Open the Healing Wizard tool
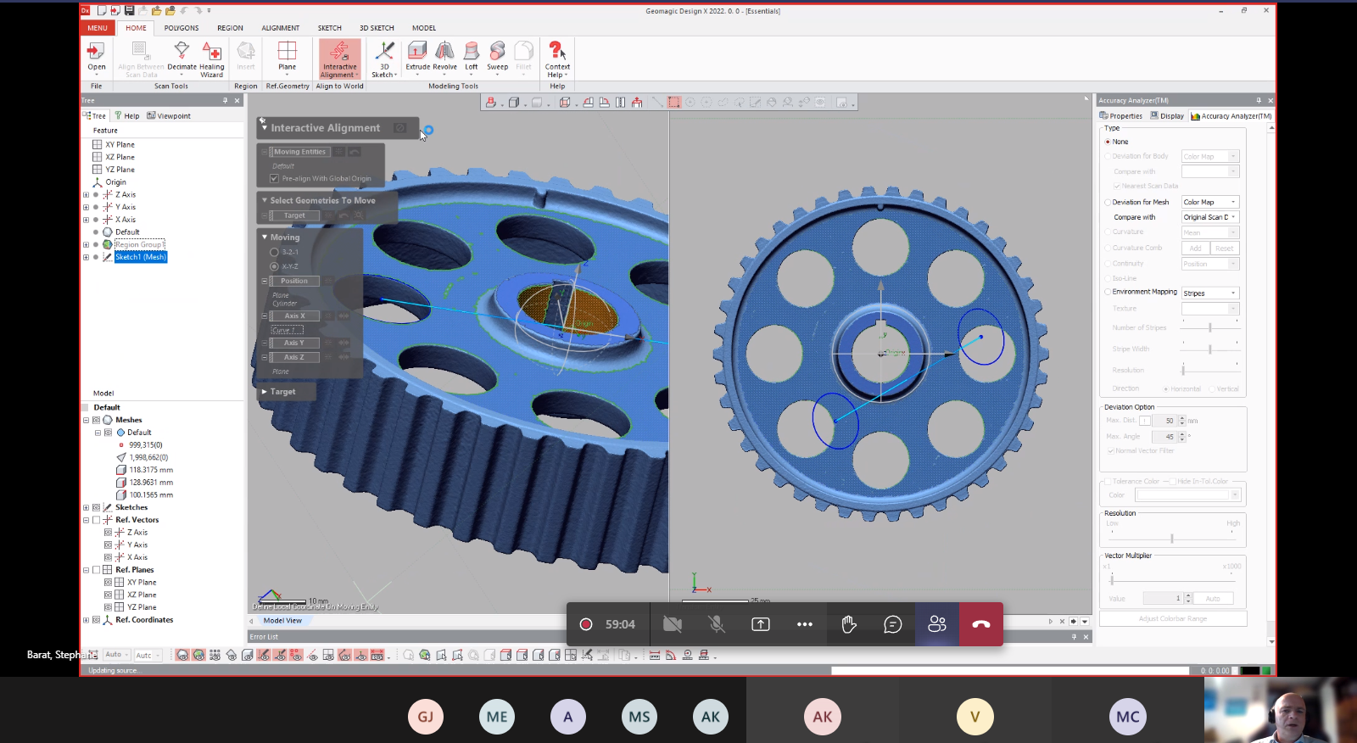The height and width of the screenshot is (743, 1357). (212, 58)
